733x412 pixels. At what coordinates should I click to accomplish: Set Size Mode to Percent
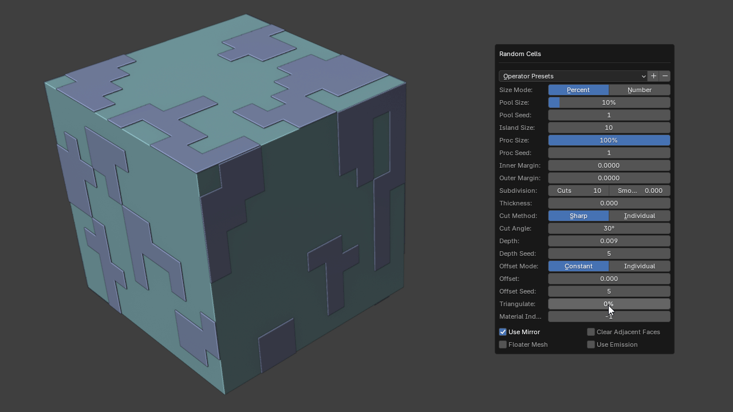click(x=578, y=90)
